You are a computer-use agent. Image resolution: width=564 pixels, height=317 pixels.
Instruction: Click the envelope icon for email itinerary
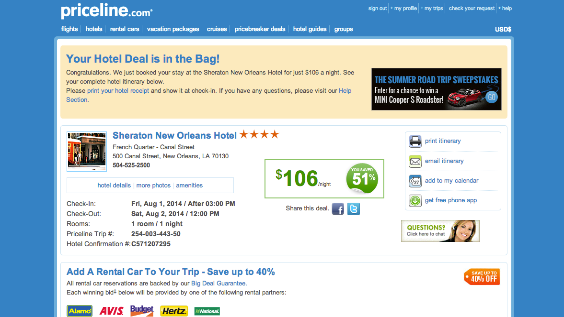[x=414, y=161]
